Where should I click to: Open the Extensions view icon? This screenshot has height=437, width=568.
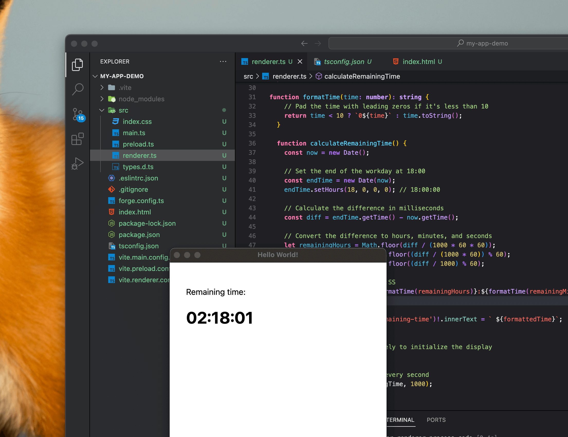click(77, 139)
